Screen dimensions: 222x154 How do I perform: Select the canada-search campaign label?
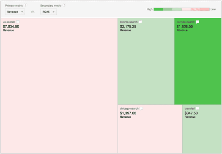[x=186, y=22]
